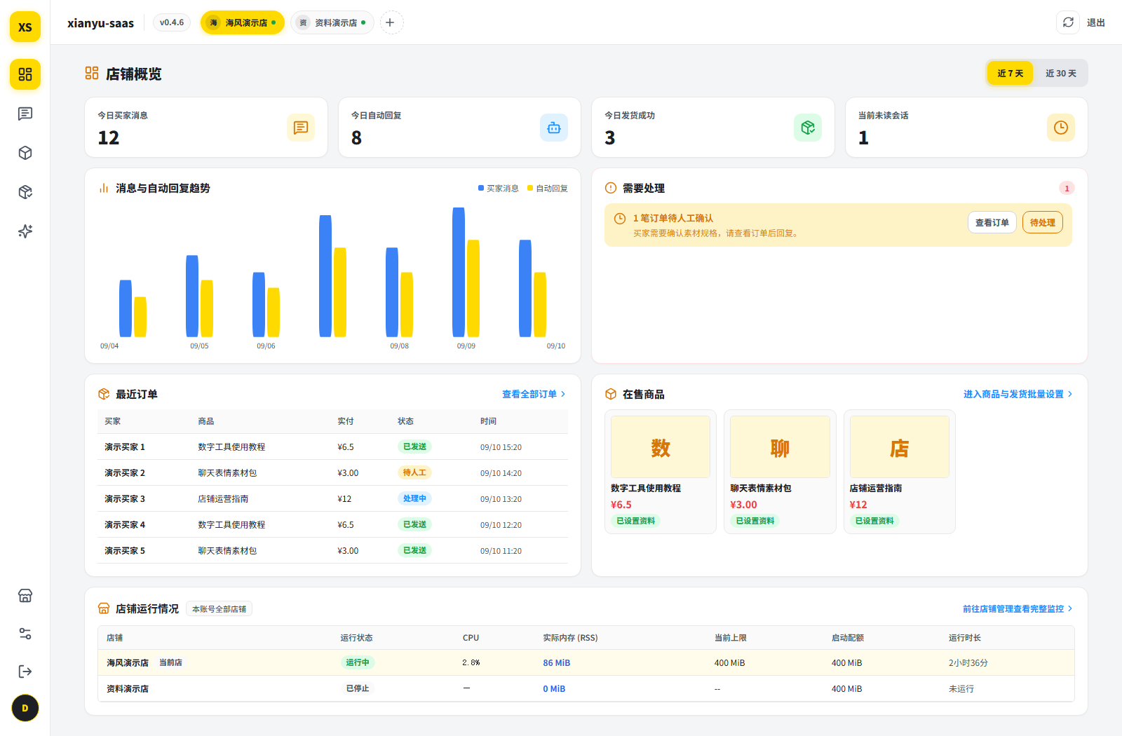Click the 聊天表情素材包 product thumbnail
Screen dimensions: 1122x736
780,447
